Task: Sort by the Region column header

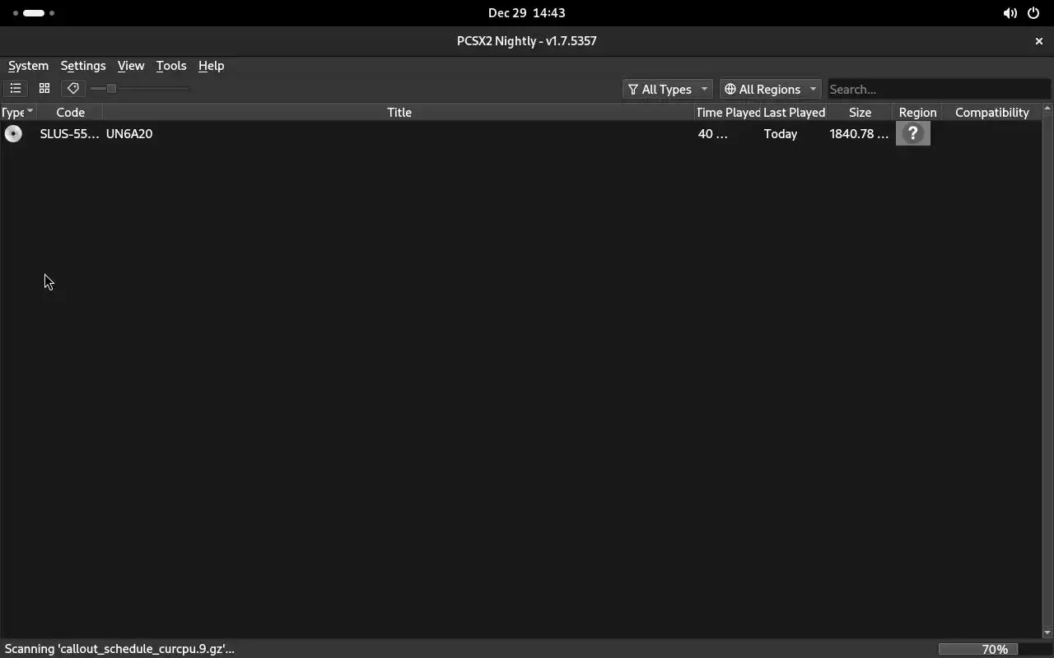Action: coord(917,112)
